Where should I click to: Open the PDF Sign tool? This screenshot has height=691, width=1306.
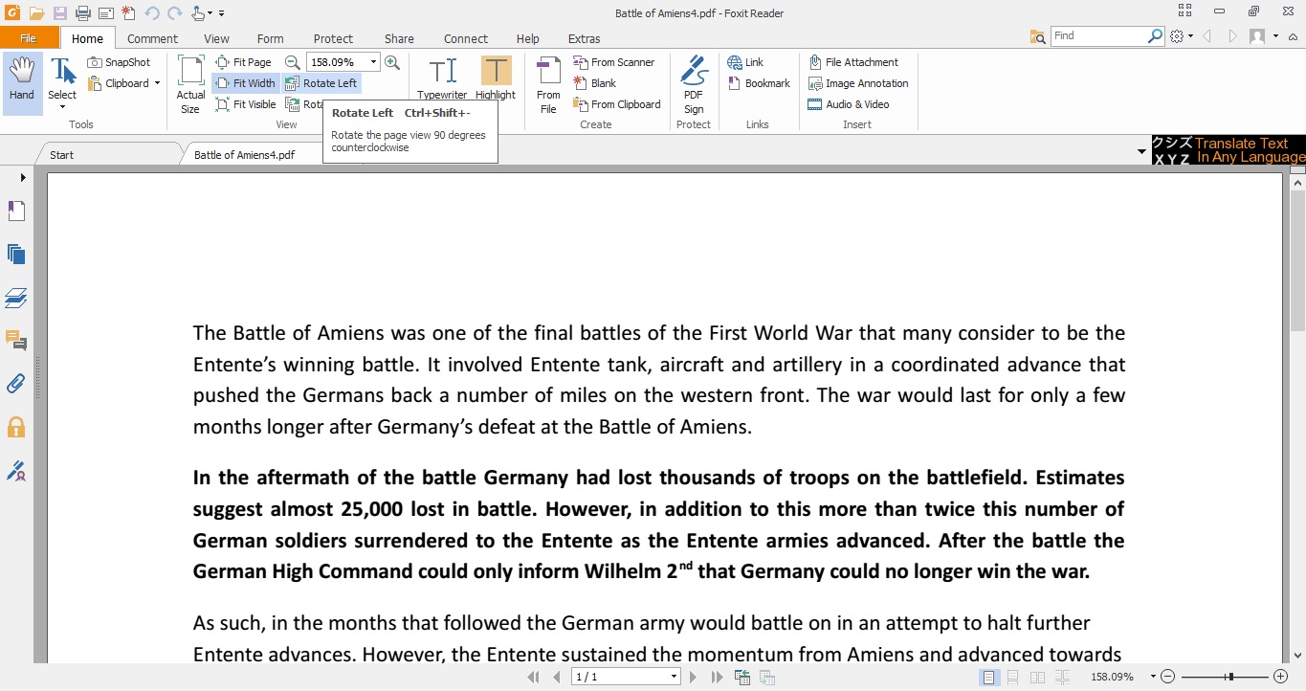[693, 81]
